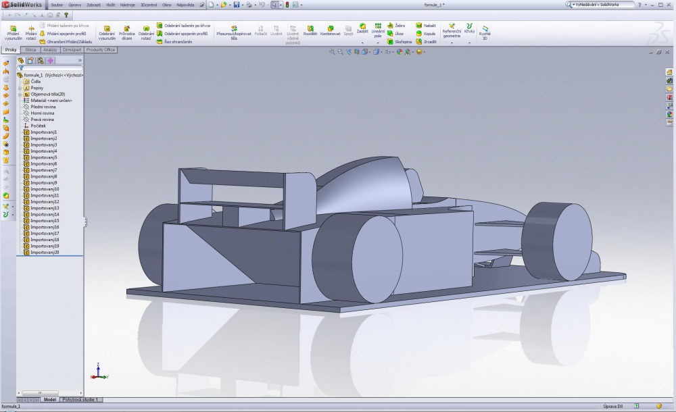
Task: Switch to the Pohybová studie 1 tab
Action: point(80,400)
